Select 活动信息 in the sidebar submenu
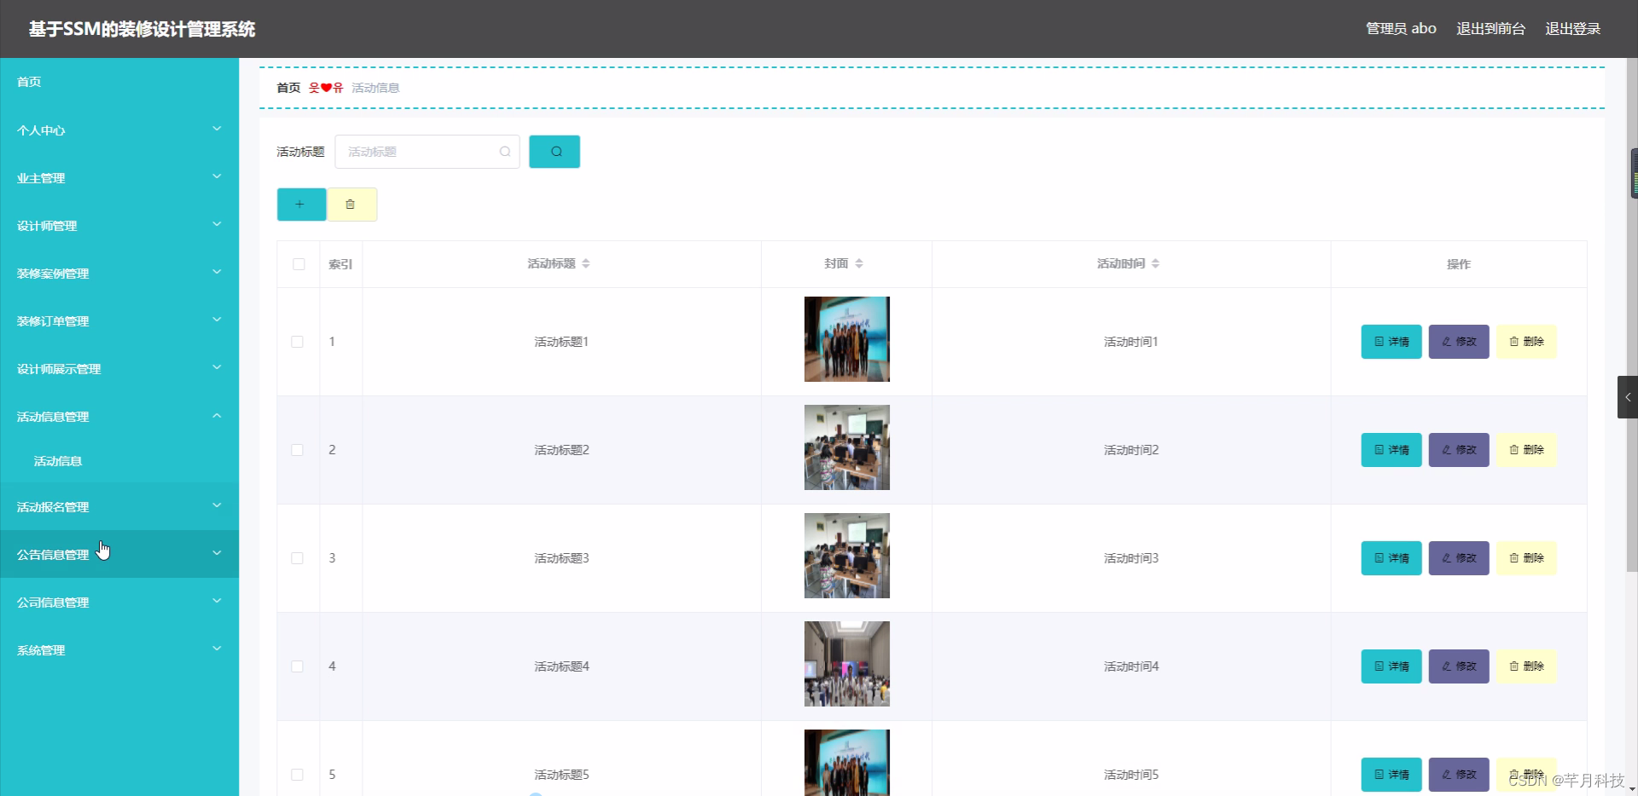Viewport: 1638px width, 796px height. [x=57, y=461]
